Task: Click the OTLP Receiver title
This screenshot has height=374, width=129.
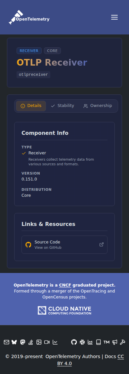Action: tap(52, 63)
